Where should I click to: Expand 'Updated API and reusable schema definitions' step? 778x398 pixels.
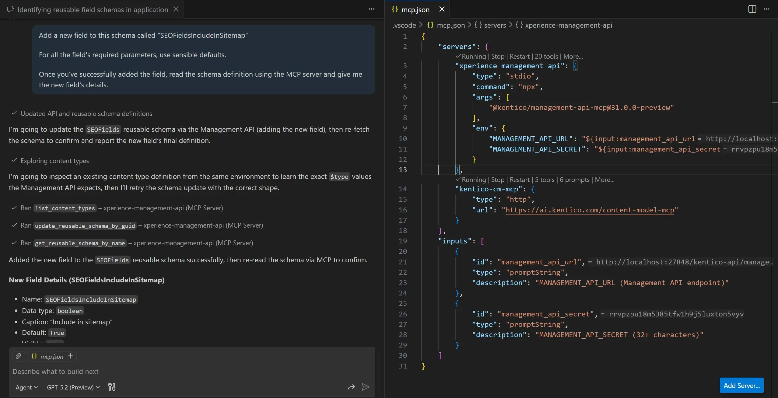pos(86,113)
